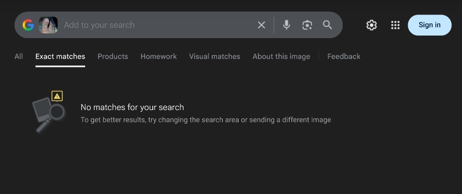Viewport: 462px width, 194px height.
Task: Open the Homework tab
Action: (159, 57)
